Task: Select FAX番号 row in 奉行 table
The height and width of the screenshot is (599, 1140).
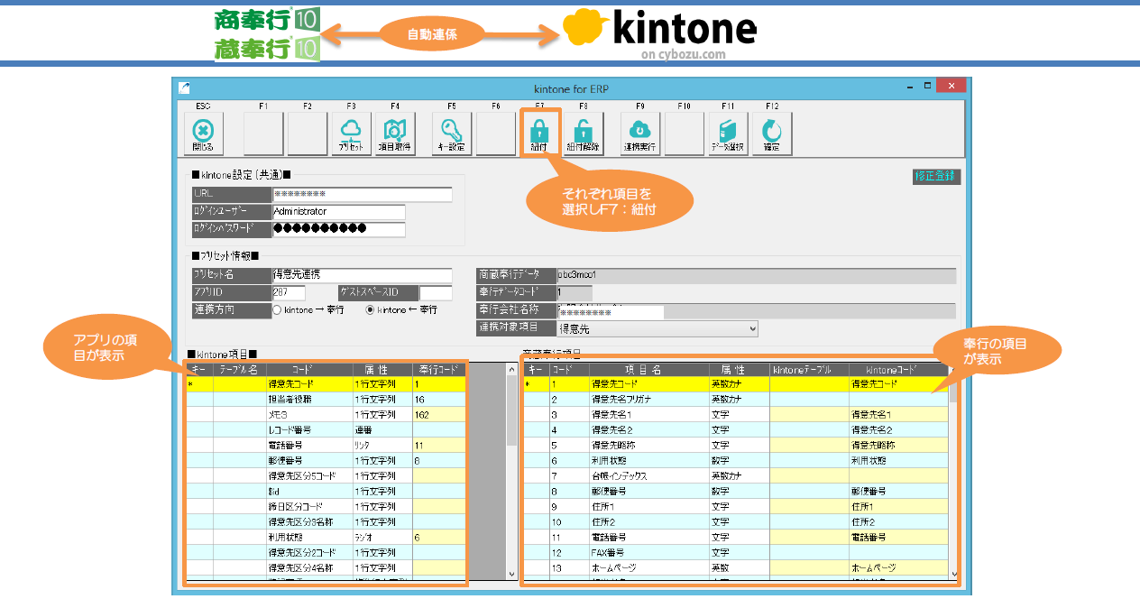Action: pyautogui.click(x=736, y=552)
